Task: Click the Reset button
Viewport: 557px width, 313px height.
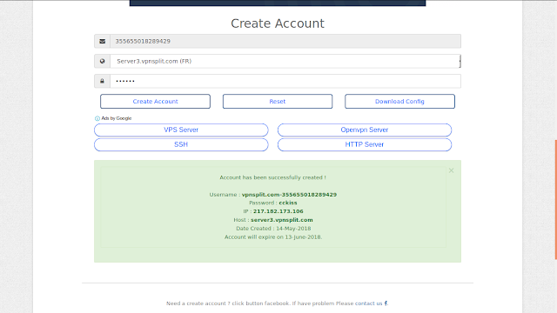Action: click(278, 101)
